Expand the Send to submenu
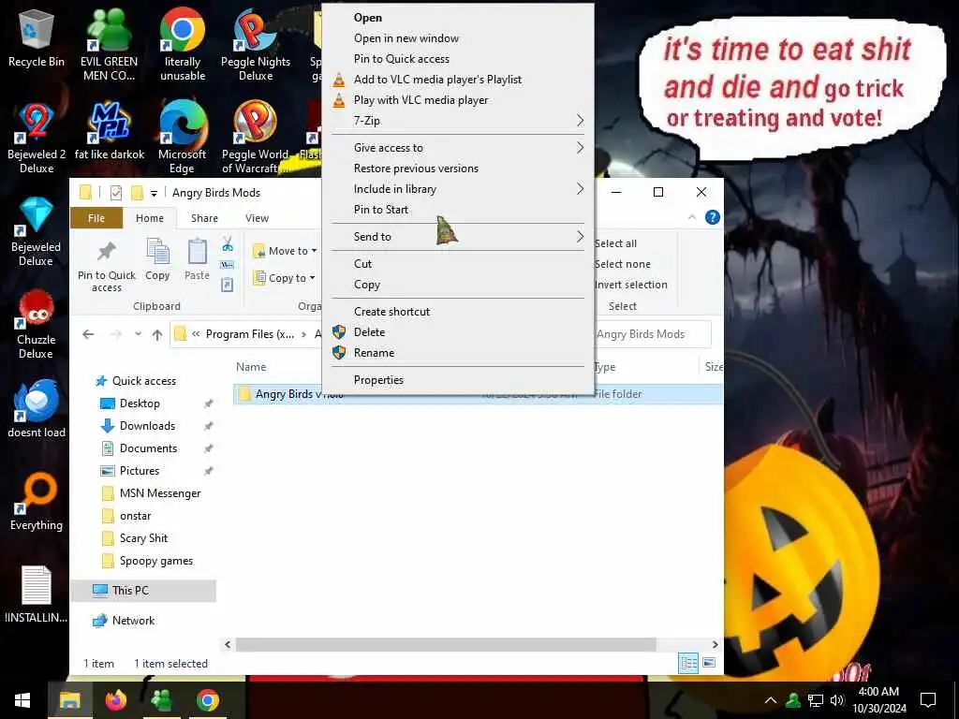 click(457, 237)
